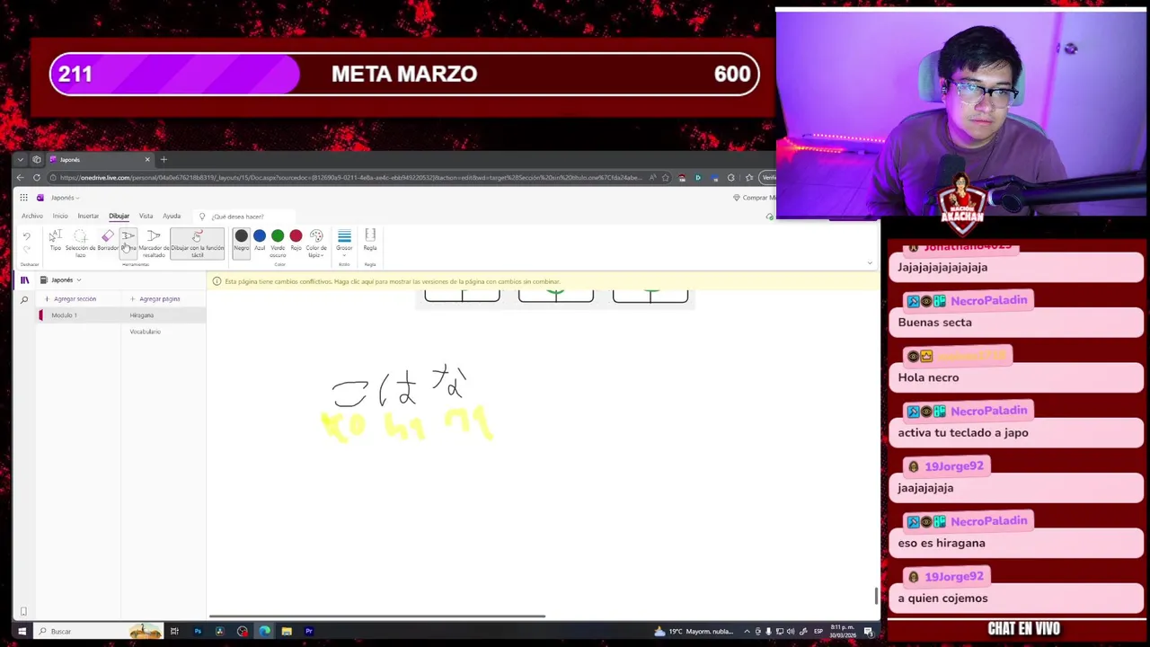Screen dimensions: 1150x647
Task: Open the app launcher grid icon
Action: [x=24, y=198]
